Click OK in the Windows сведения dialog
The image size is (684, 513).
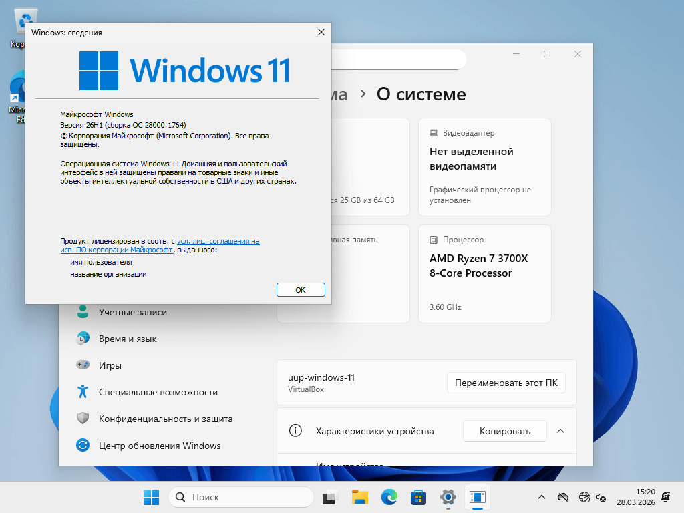[x=301, y=289]
